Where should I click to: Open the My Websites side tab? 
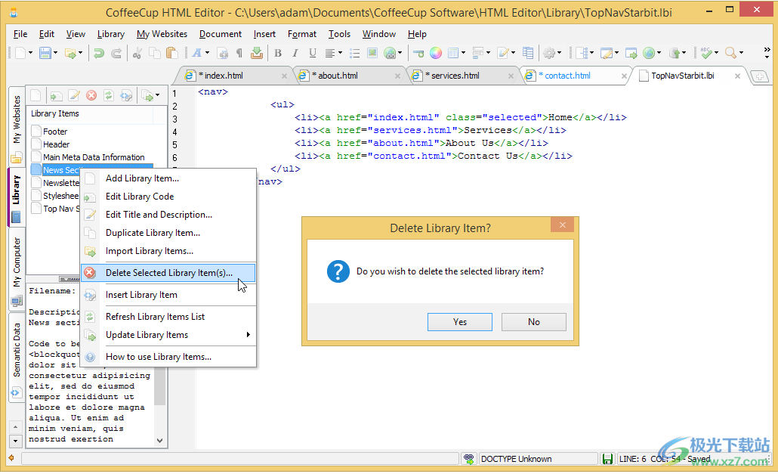click(x=17, y=126)
